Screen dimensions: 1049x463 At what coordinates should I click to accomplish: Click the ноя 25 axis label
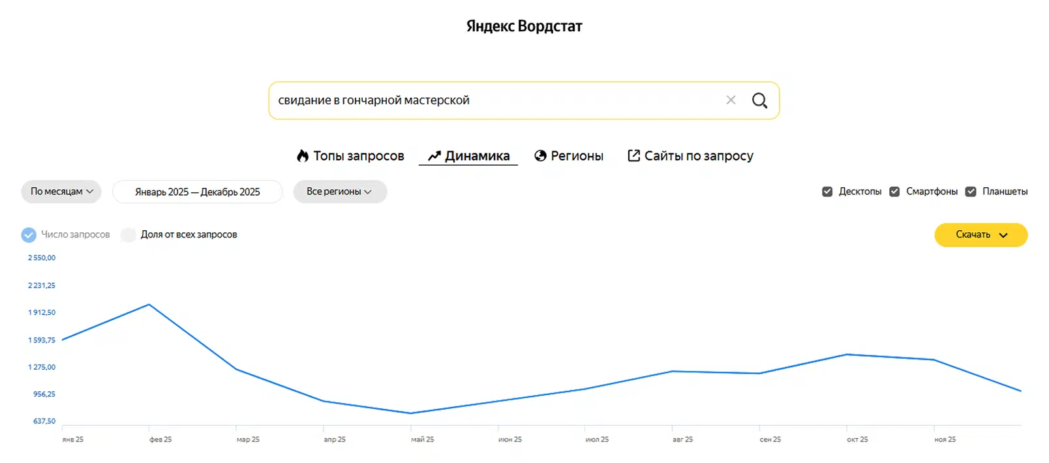point(945,440)
